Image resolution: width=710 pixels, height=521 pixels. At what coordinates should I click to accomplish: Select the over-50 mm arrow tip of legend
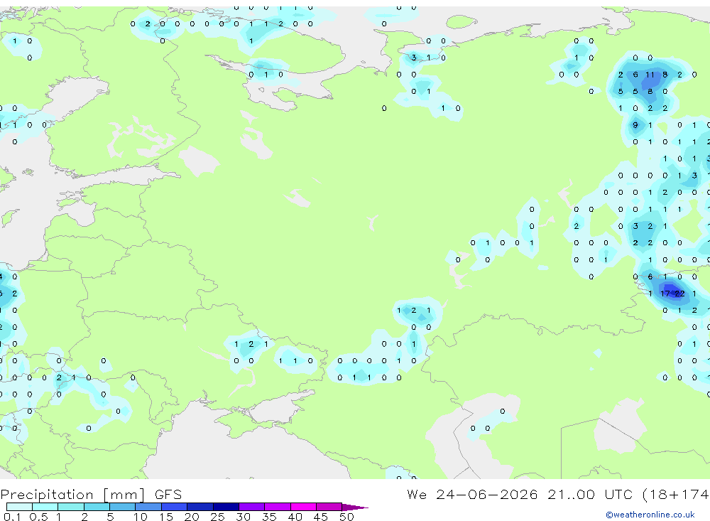click(355, 507)
